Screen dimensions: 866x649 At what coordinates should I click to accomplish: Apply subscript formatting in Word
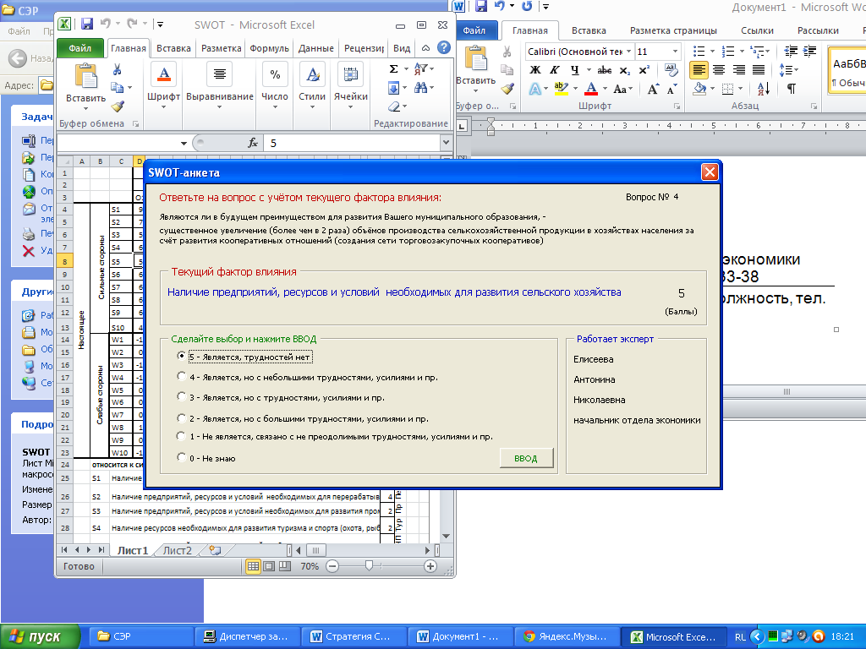[x=625, y=70]
